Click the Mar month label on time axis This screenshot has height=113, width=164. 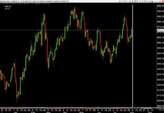point(49,112)
